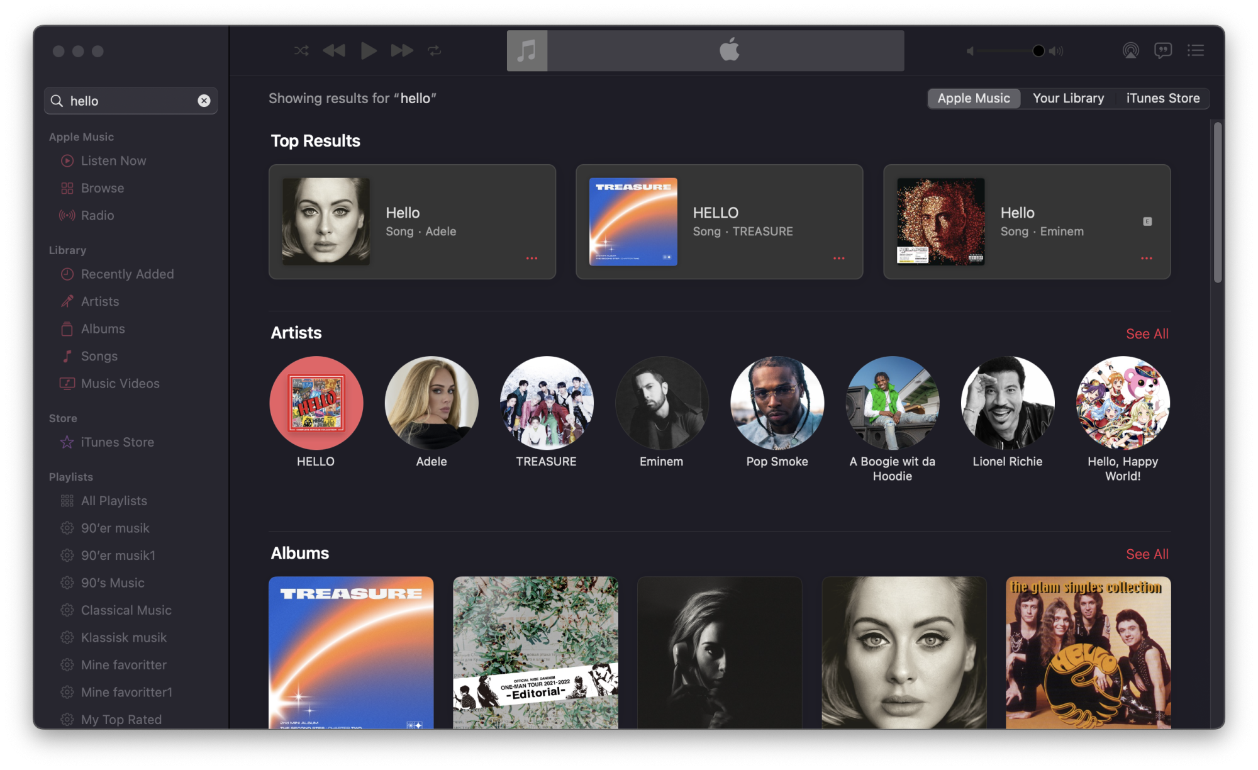Viewport: 1258px width, 770px height.
Task: Click the music note artwork placeholder
Action: (x=527, y=50)
